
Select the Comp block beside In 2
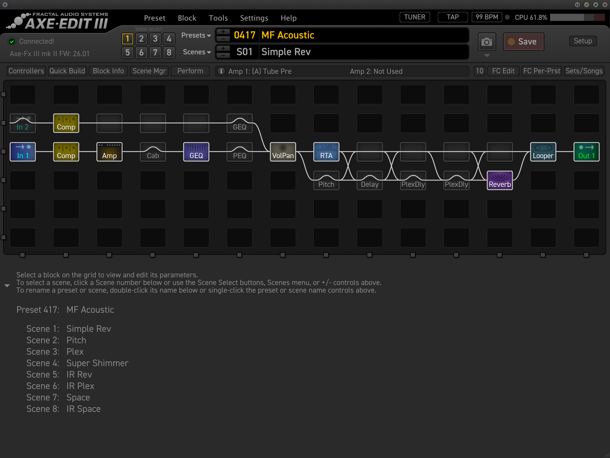click(66, 123)
